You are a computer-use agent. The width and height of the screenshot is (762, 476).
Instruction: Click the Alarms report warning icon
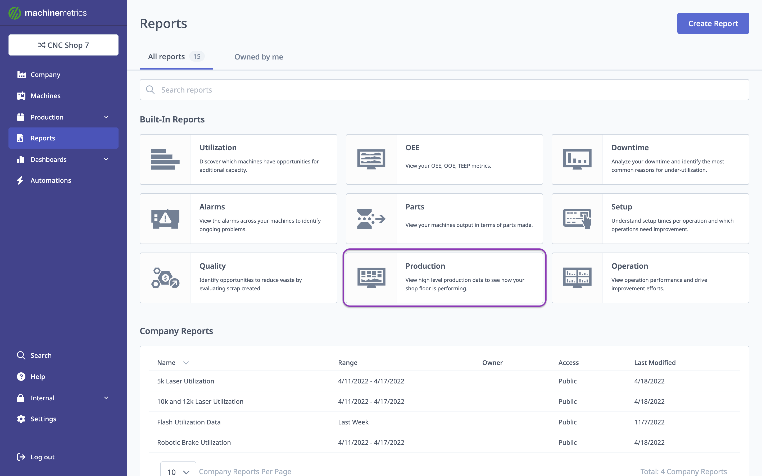tap(165, 218)
